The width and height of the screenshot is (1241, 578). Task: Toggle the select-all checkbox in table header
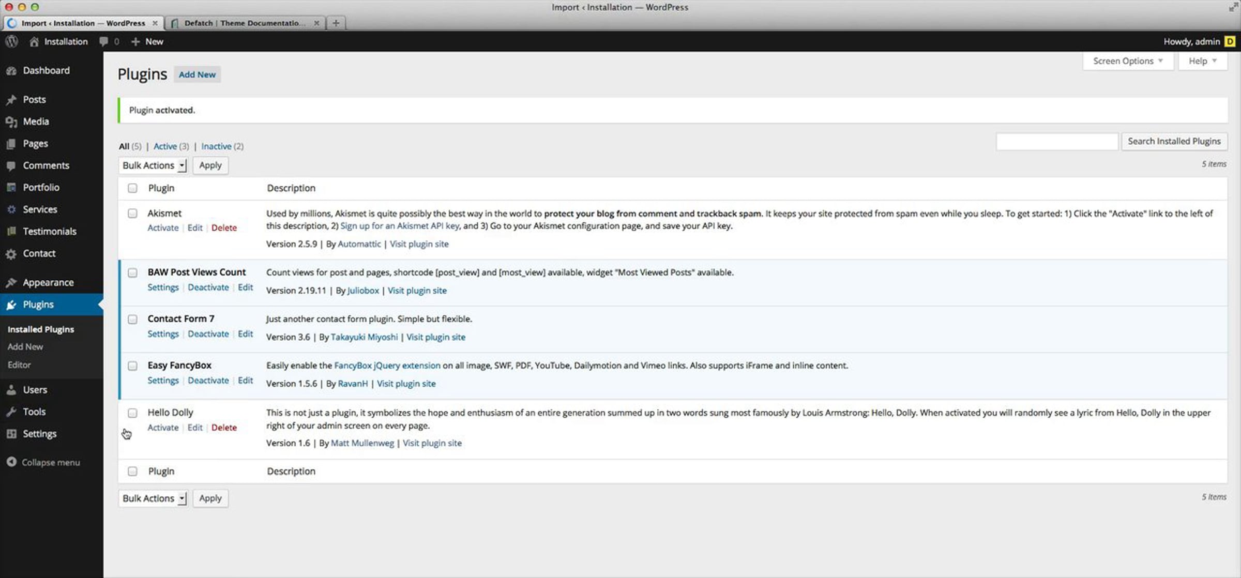tap(132, 188)
